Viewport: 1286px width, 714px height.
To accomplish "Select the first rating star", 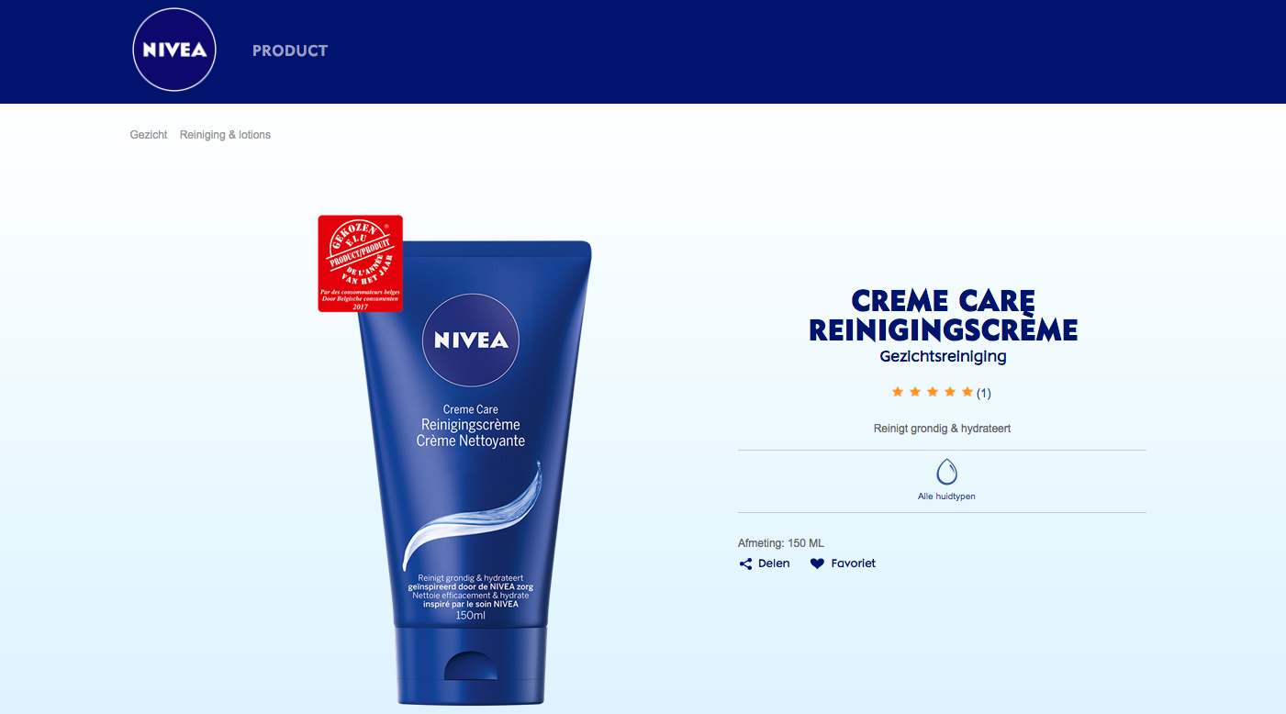I will point(898,392).
